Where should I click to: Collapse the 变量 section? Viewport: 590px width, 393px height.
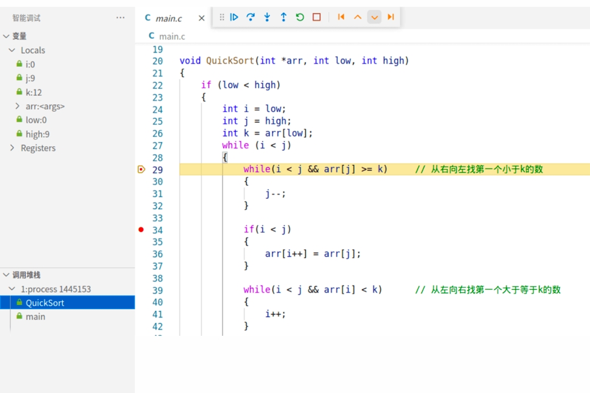pos(6,36)
